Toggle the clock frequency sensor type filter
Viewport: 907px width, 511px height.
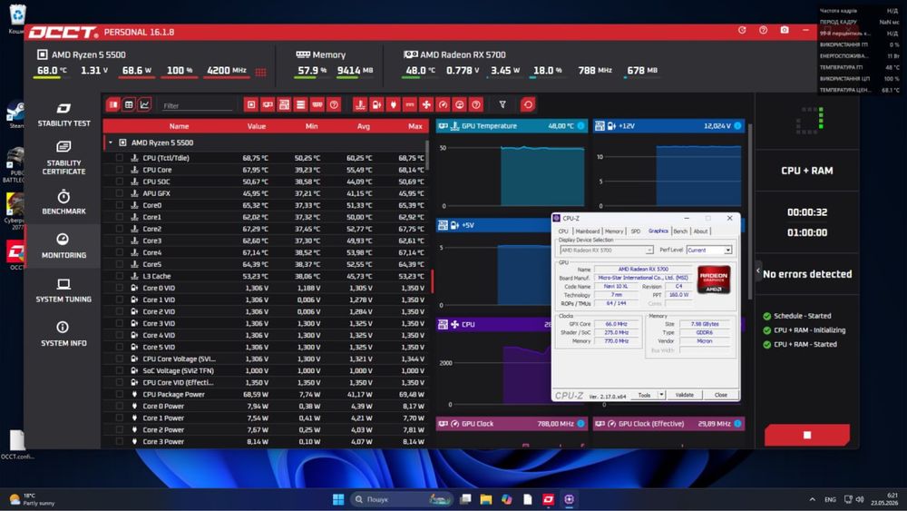pyautogui.click(x=444, y=104)
